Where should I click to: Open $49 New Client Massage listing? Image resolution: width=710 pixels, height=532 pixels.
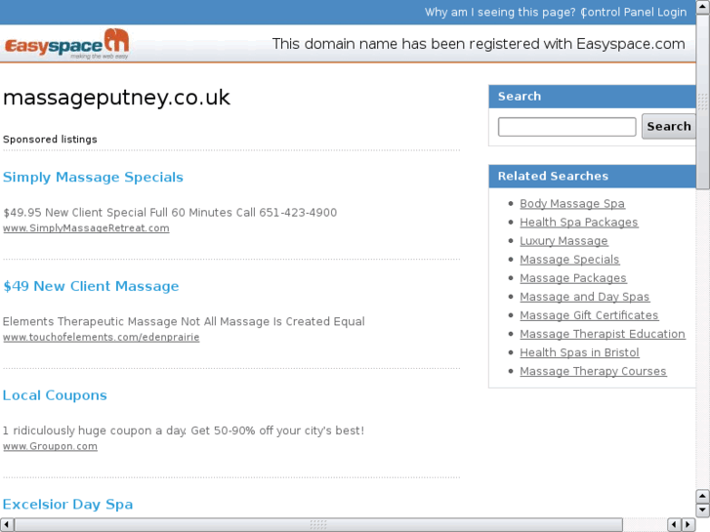91,286
